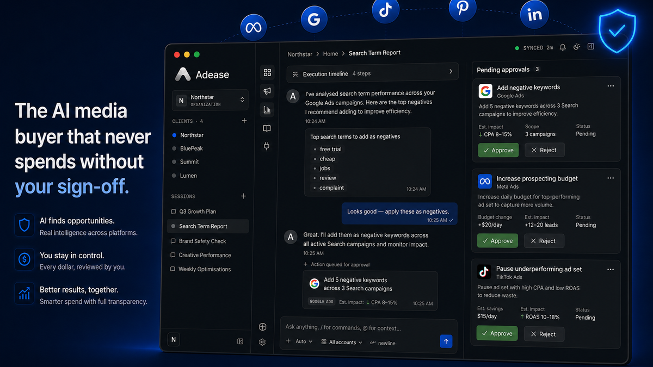Click the 'free trial' search term

click(330, 149)
